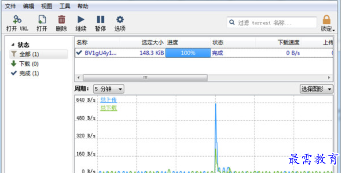Sort by 状态 column header
342x173 pixels.
coord(233,42)
